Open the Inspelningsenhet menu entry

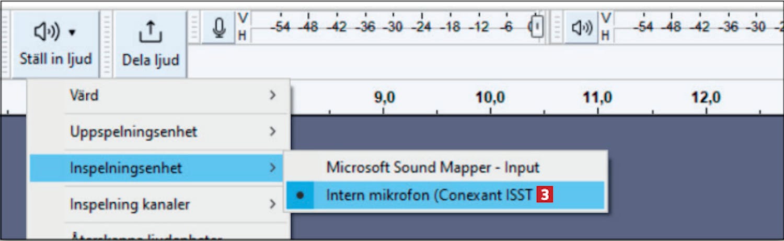pyautogui.click(x=125, y=168)
